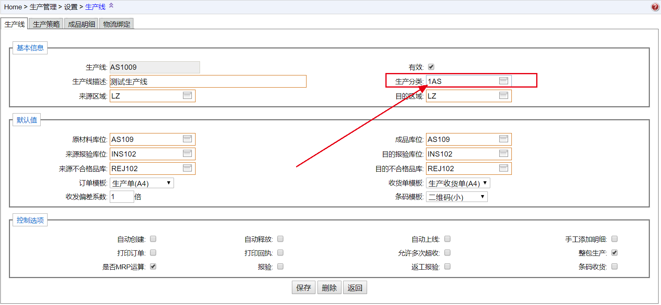The height and width of the screenshot is (305, 661).
Task: Enable the 允许多次超收 checkbox
Action: [448, 253]
